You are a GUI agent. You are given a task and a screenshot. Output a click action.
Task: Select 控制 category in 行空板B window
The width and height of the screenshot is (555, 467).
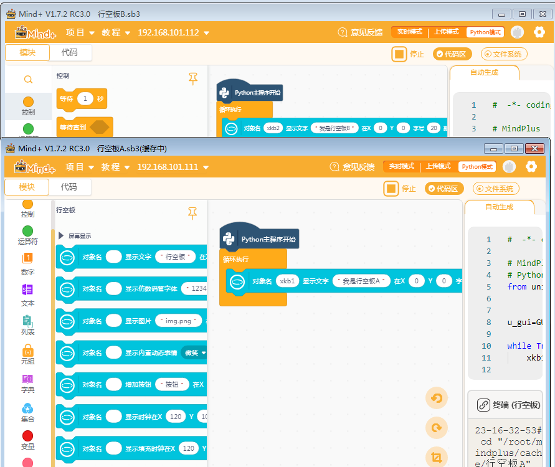click(28, 106)
